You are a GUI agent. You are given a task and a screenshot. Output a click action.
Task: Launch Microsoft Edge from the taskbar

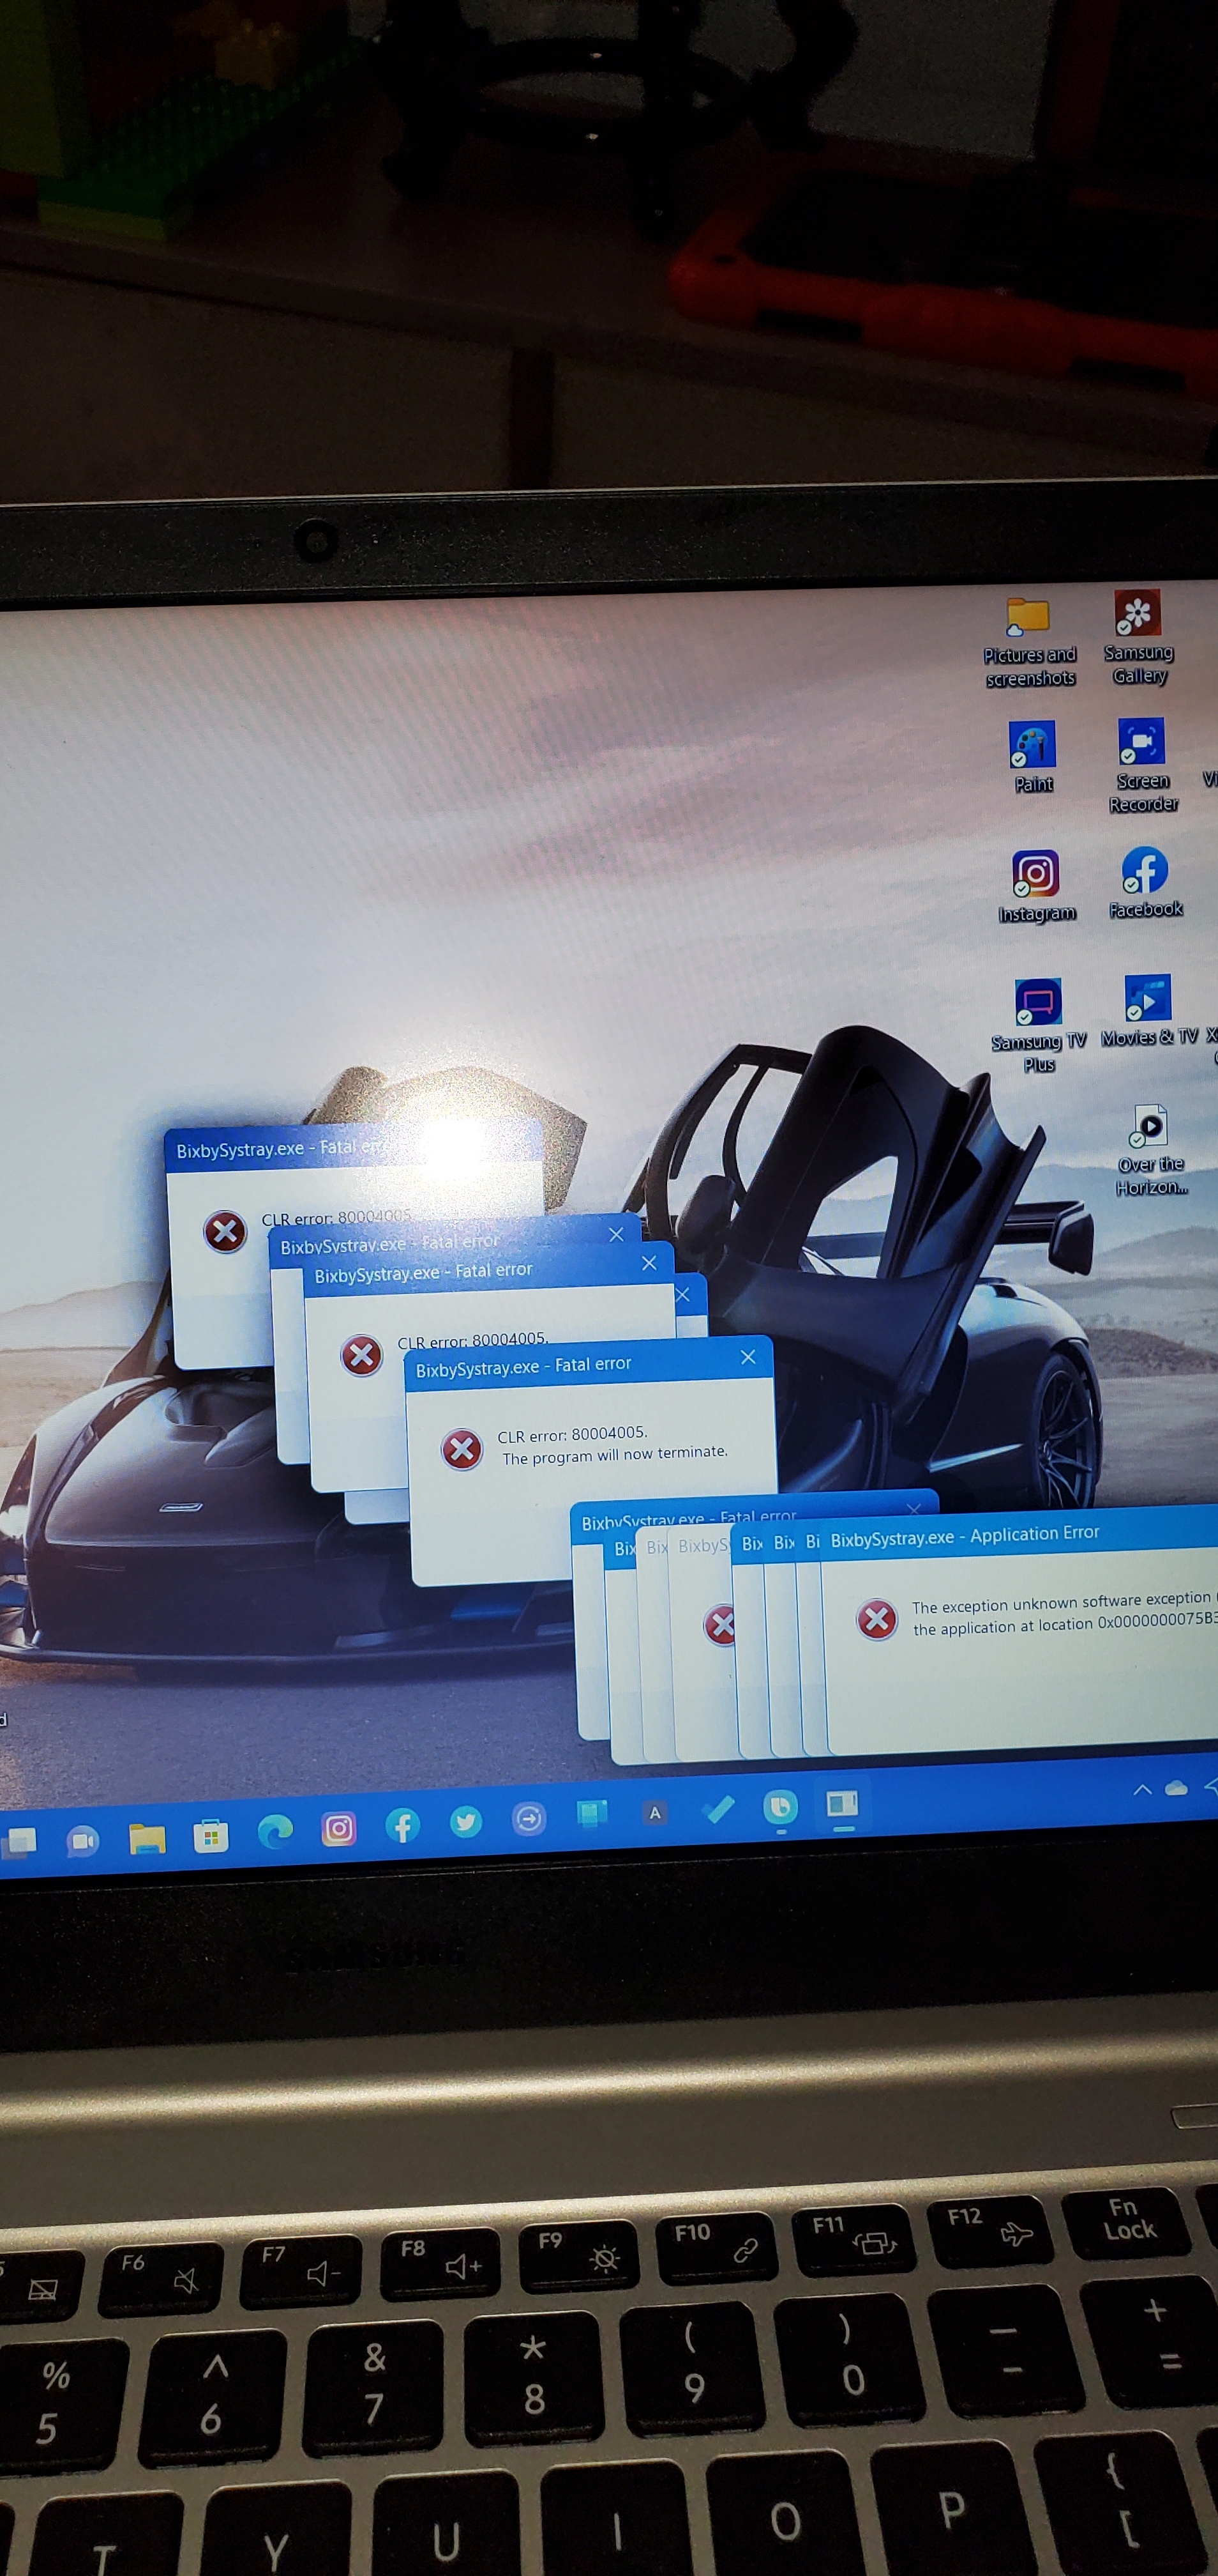[274, 1832]
